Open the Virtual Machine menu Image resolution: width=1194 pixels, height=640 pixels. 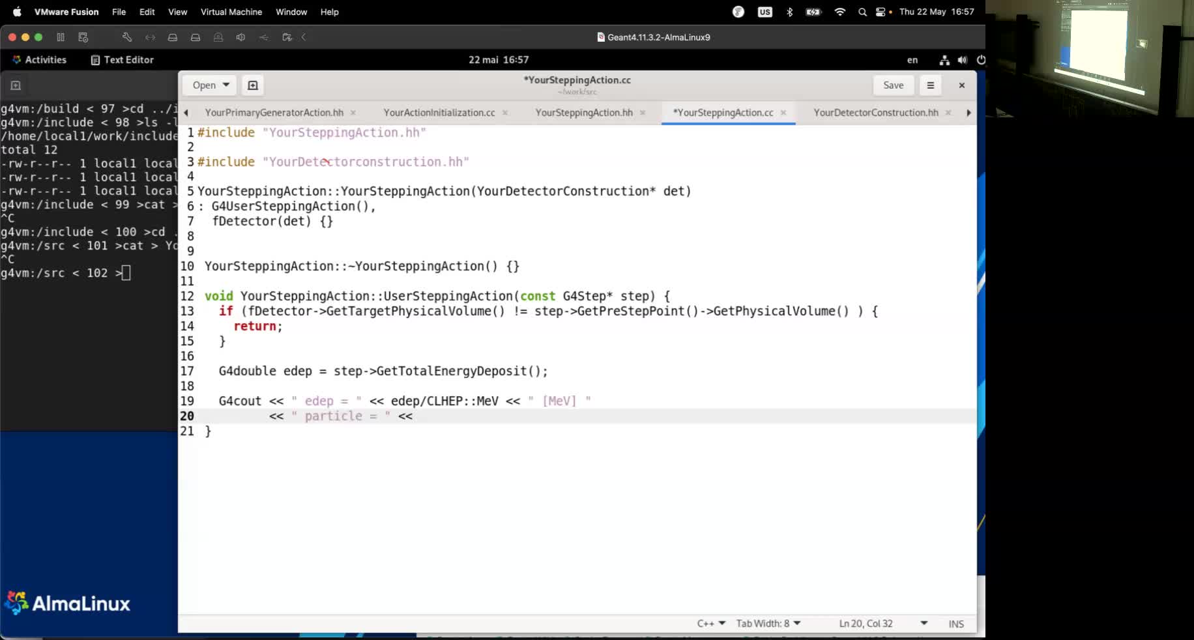231,12
